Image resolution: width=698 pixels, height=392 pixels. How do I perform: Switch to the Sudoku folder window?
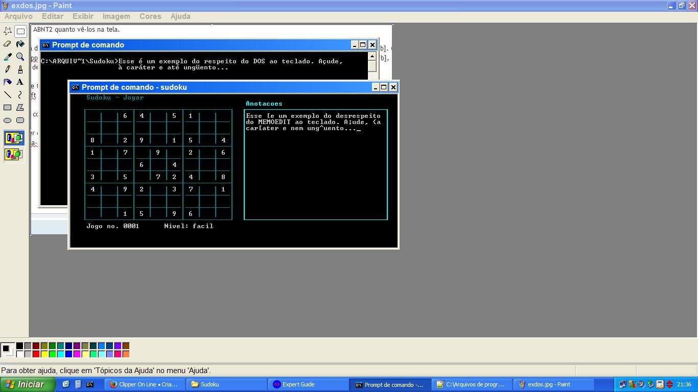[227, 384]
